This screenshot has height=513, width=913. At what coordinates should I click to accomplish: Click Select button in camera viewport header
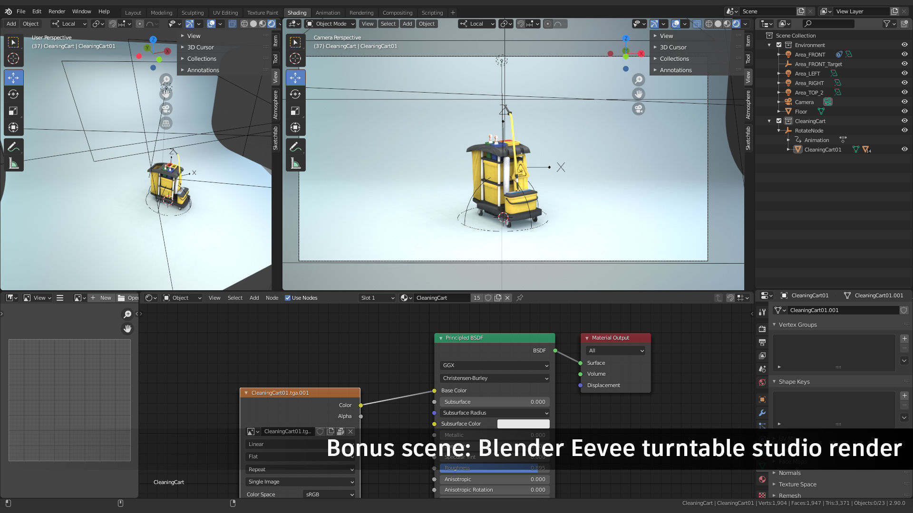pos(388,24)
